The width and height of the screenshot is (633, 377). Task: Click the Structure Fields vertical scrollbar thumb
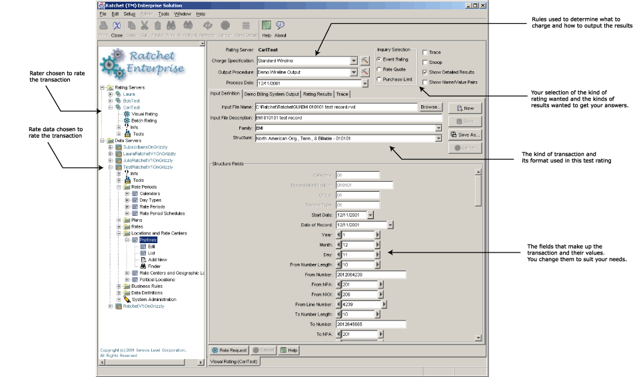478,191
